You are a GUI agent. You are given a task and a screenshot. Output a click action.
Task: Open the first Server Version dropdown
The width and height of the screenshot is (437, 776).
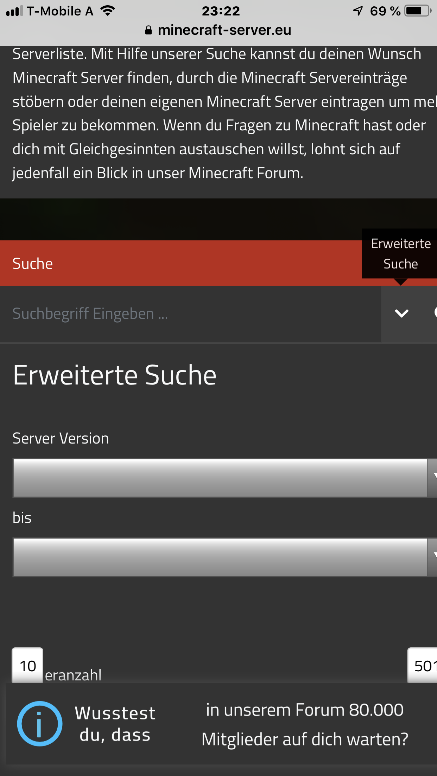[x=225, y=478]
